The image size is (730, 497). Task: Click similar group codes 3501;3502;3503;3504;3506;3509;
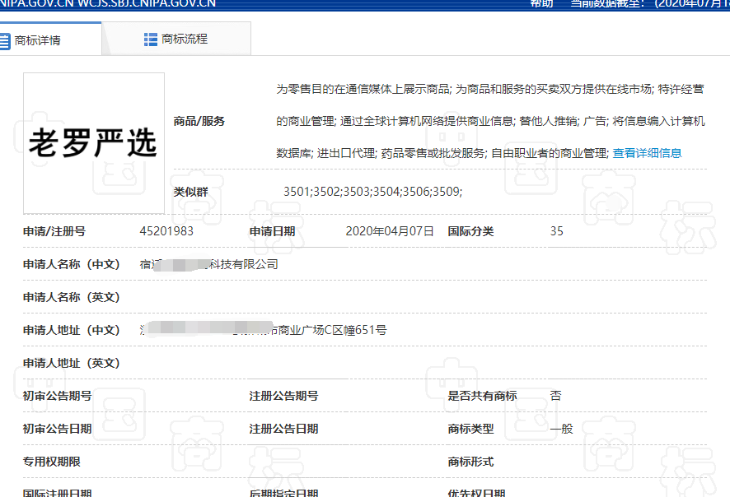click(372, 192)
